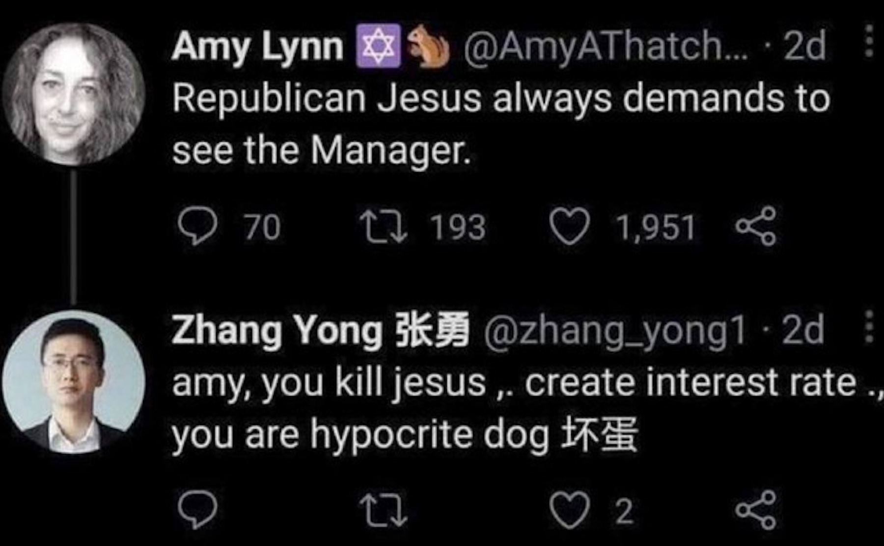
Task: Retweet Zhang Yong's reply
Action: (383, 511)
